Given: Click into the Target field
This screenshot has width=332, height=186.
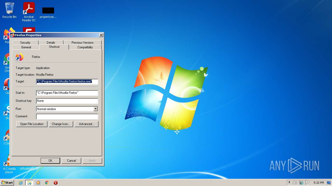Looking at the screenshot, I should pos(67,81).
